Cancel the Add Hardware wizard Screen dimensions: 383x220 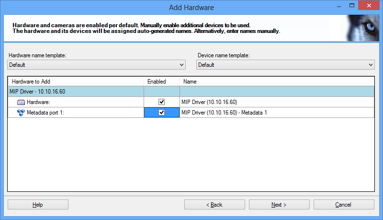coord(344,205)
